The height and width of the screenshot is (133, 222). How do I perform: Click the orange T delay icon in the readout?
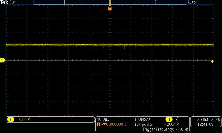99,124
